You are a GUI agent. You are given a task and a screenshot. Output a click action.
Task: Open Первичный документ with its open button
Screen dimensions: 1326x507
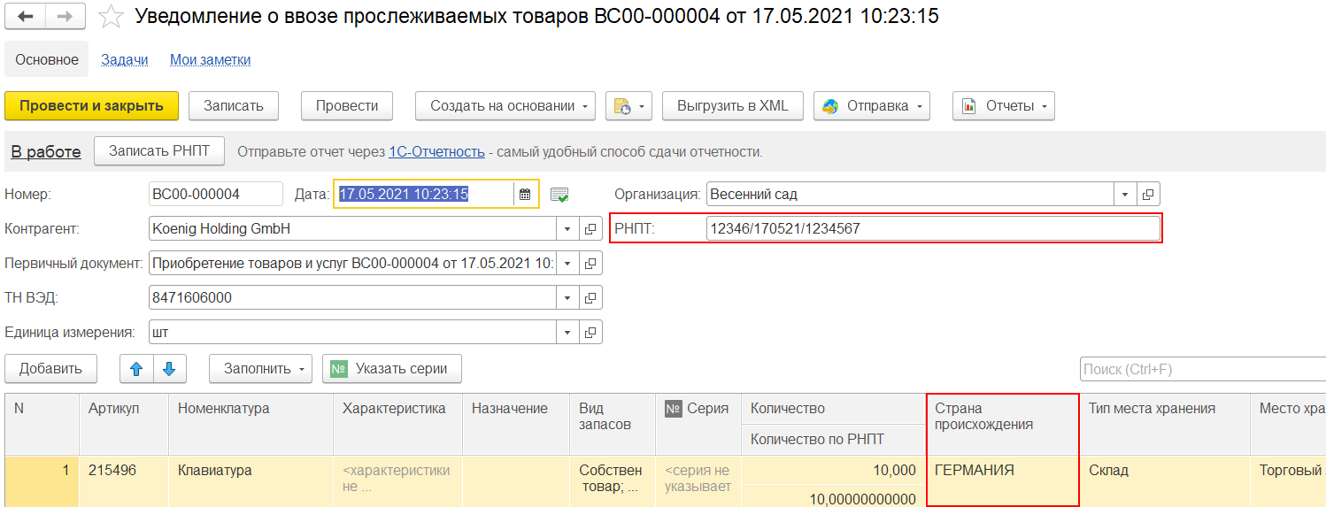tap(591, 263)
